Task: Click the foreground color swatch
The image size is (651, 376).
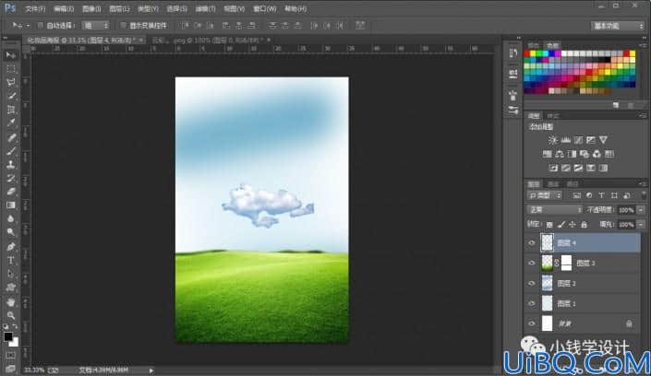Action: click(x=8, y=336)
